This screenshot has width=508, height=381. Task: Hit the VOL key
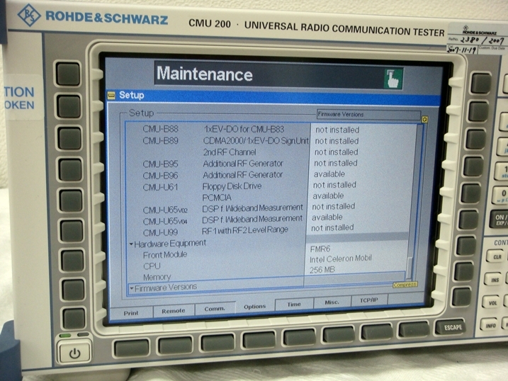pyautogui.click(x=492, y=302)
